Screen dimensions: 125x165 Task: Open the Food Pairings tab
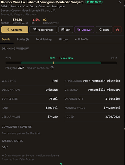click(x=44, y=39)
